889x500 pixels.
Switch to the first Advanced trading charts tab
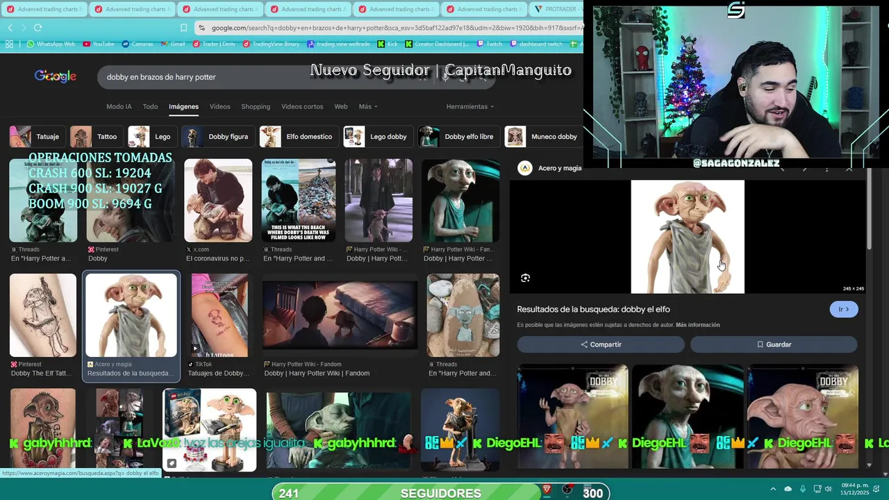click(x=43, y=9)
